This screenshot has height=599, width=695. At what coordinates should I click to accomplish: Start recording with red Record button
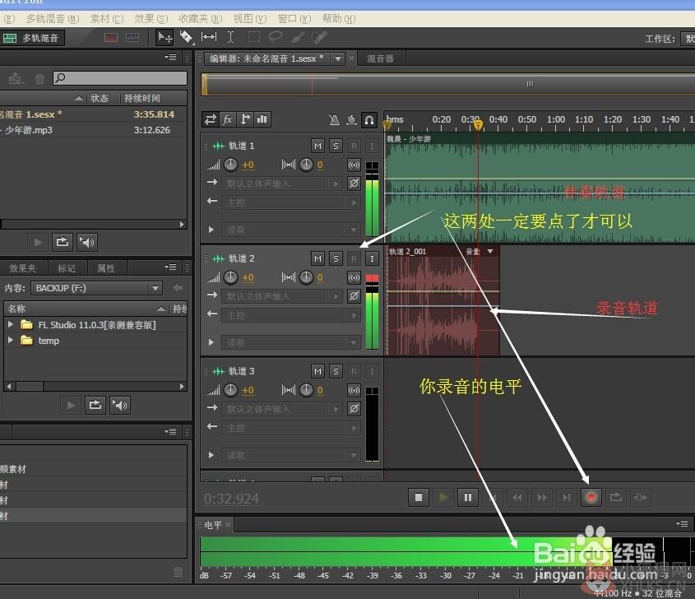coord(591,498)
